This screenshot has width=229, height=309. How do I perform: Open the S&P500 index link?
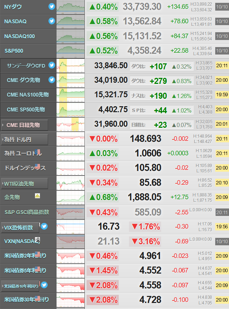[14, 51]
